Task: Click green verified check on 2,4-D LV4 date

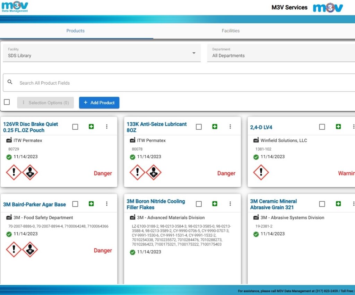Action: pos(256,157)
